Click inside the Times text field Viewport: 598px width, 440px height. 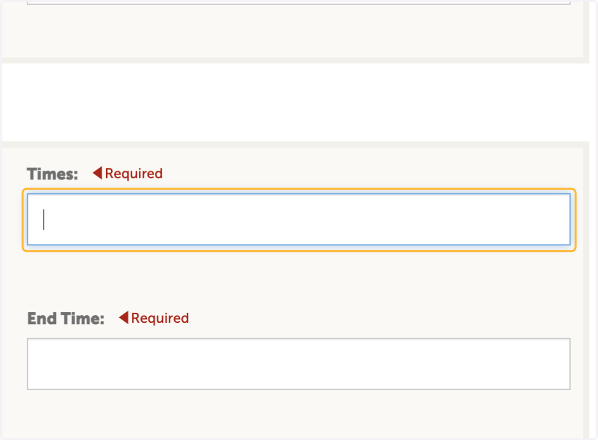click(x=299, y=220)
